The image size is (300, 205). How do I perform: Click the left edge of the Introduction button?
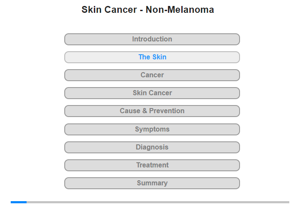66,39
